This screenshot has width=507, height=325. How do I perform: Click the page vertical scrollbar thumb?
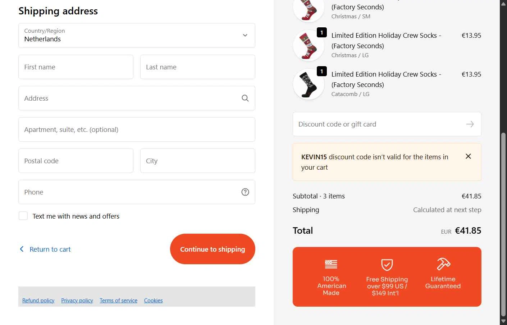click(x=503, y=223)
